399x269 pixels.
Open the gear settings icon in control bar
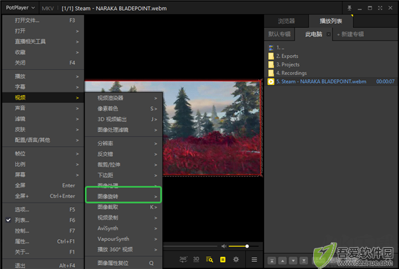pyautogui.click(x=236, y=260)
